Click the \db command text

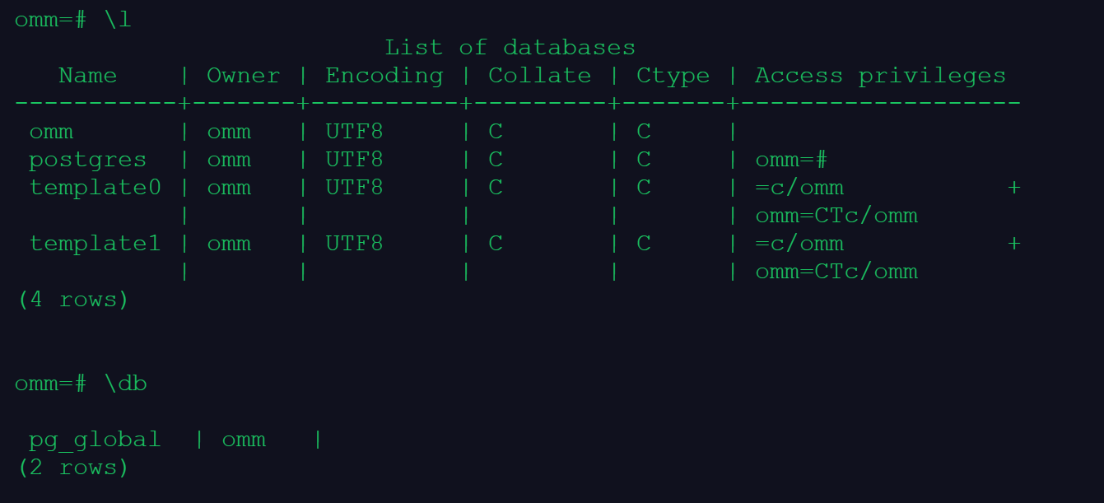click(x=124, y=384)
